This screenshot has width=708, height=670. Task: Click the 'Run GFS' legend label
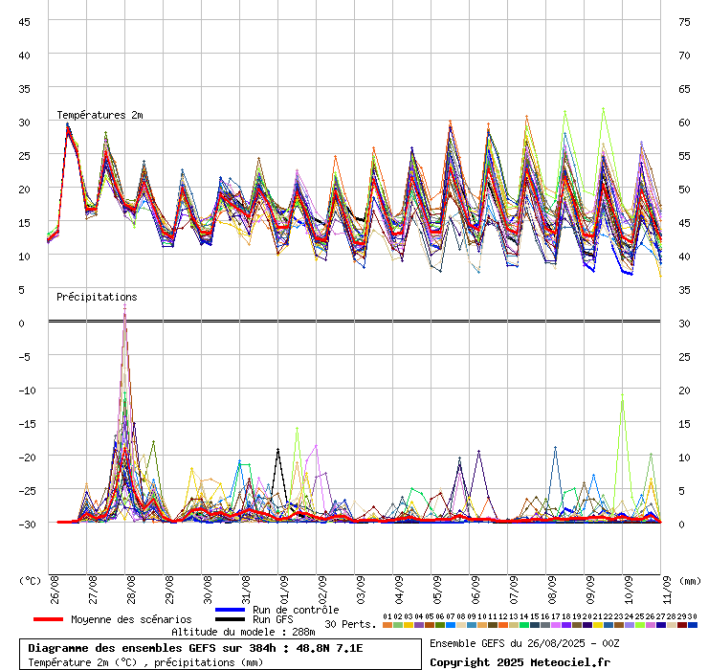click(x=273, y=619)
